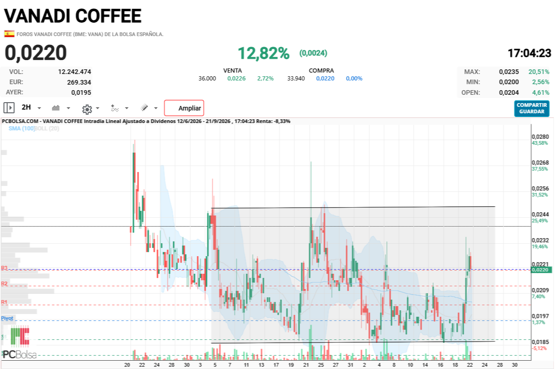Click the 43,58% axis percentage label
The width and height of the screenshot is (555, 369).
[540, 143]
